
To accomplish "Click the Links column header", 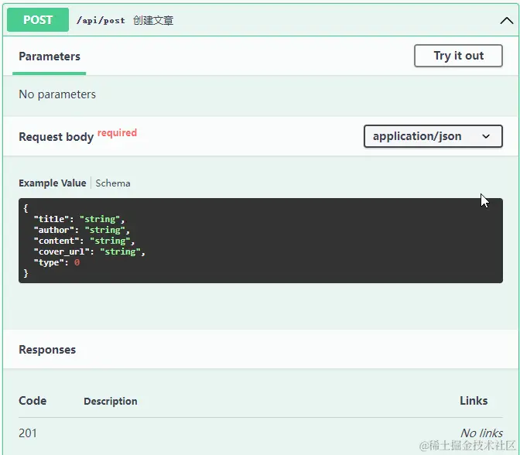I will 474,401.
